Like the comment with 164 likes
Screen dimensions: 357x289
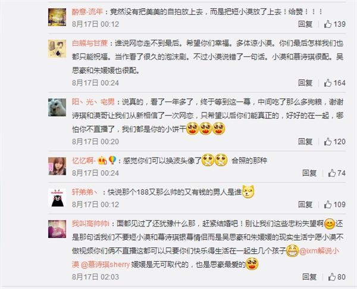[x=334, y=83]
